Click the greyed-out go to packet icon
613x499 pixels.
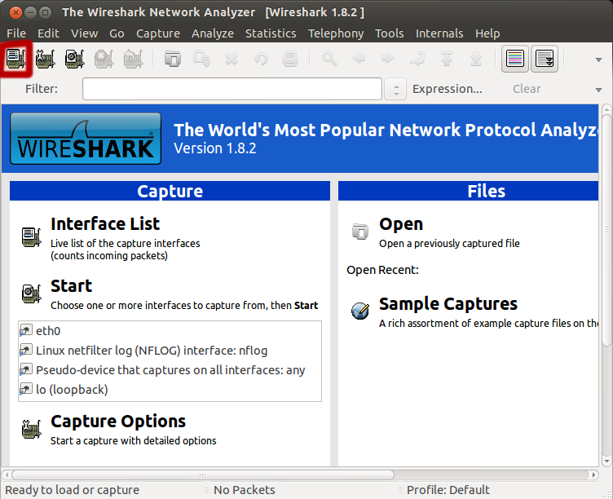coord(417,59)
